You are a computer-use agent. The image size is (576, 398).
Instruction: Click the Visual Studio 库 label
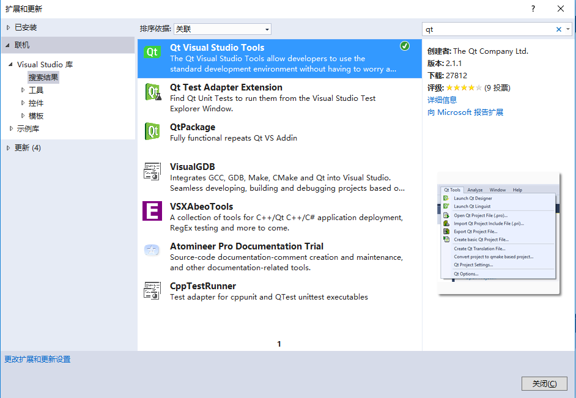point(45,65)
